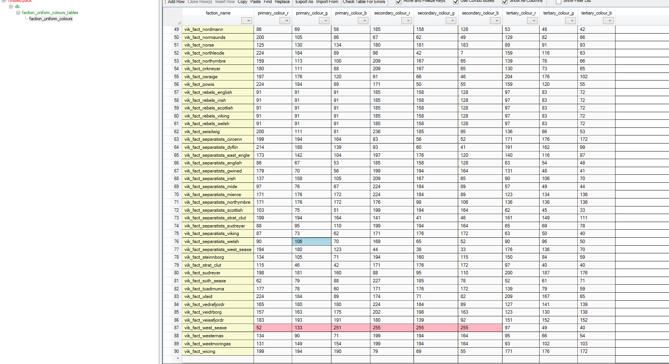Select the vik_fact_nordmann faction cell
This screenshot has height=364, width=669.
point(218,29)
